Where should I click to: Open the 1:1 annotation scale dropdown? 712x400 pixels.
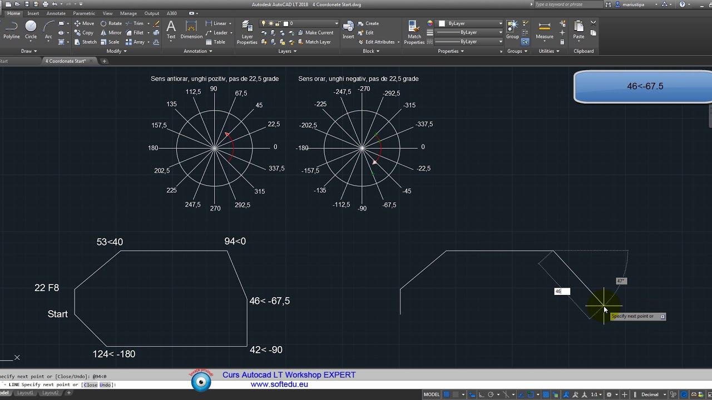pos(596,394)
